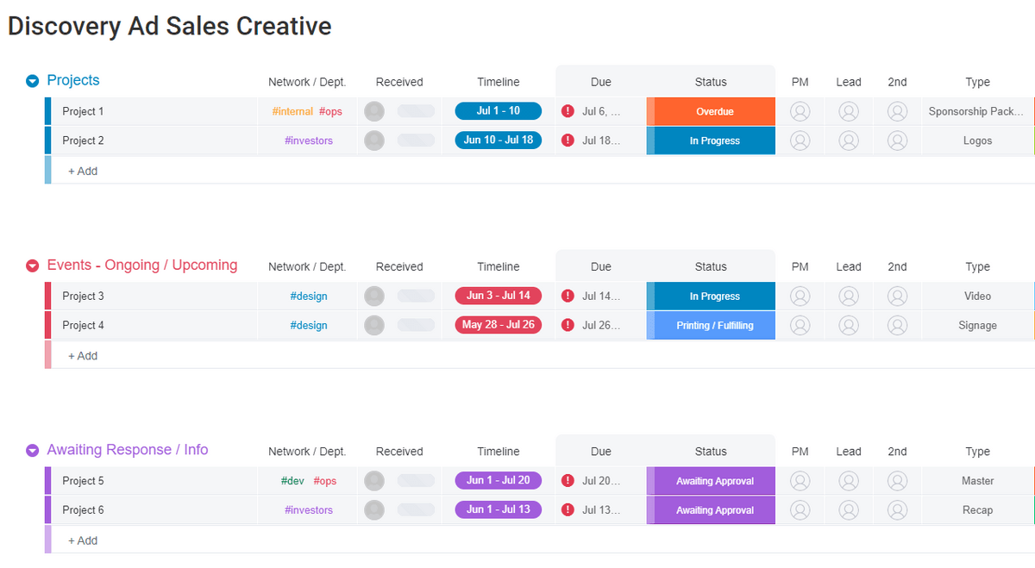The height and width of the screenshot is (568, 1035).
Task: Click the red overdue alert icon for Project 4
Action: [x=568, y=326]
